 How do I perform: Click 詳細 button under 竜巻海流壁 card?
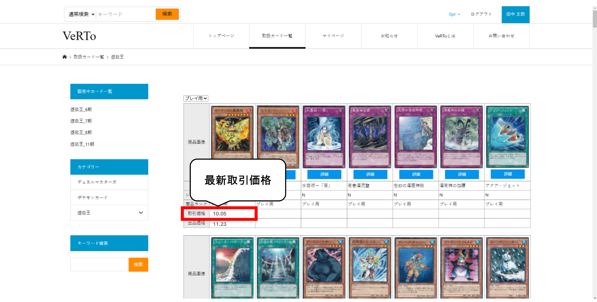point(370,174)
